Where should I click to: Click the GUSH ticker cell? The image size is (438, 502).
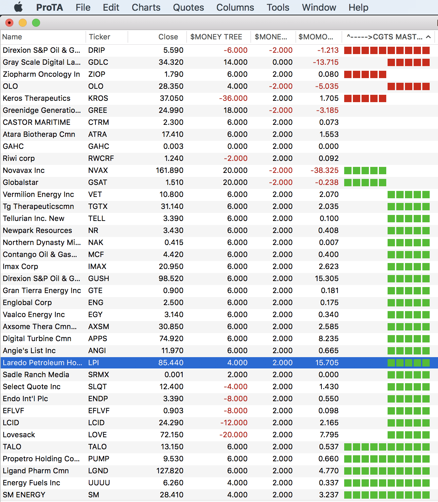click(x=98, y=279)
